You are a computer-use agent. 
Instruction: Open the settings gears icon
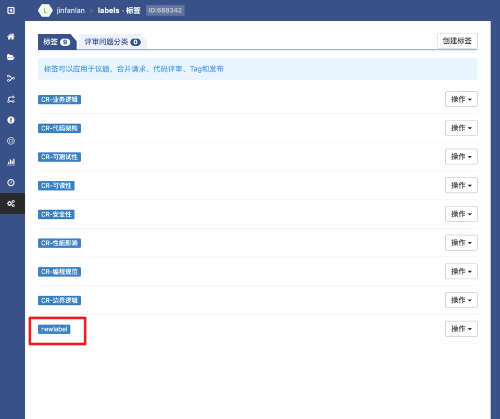11,204
